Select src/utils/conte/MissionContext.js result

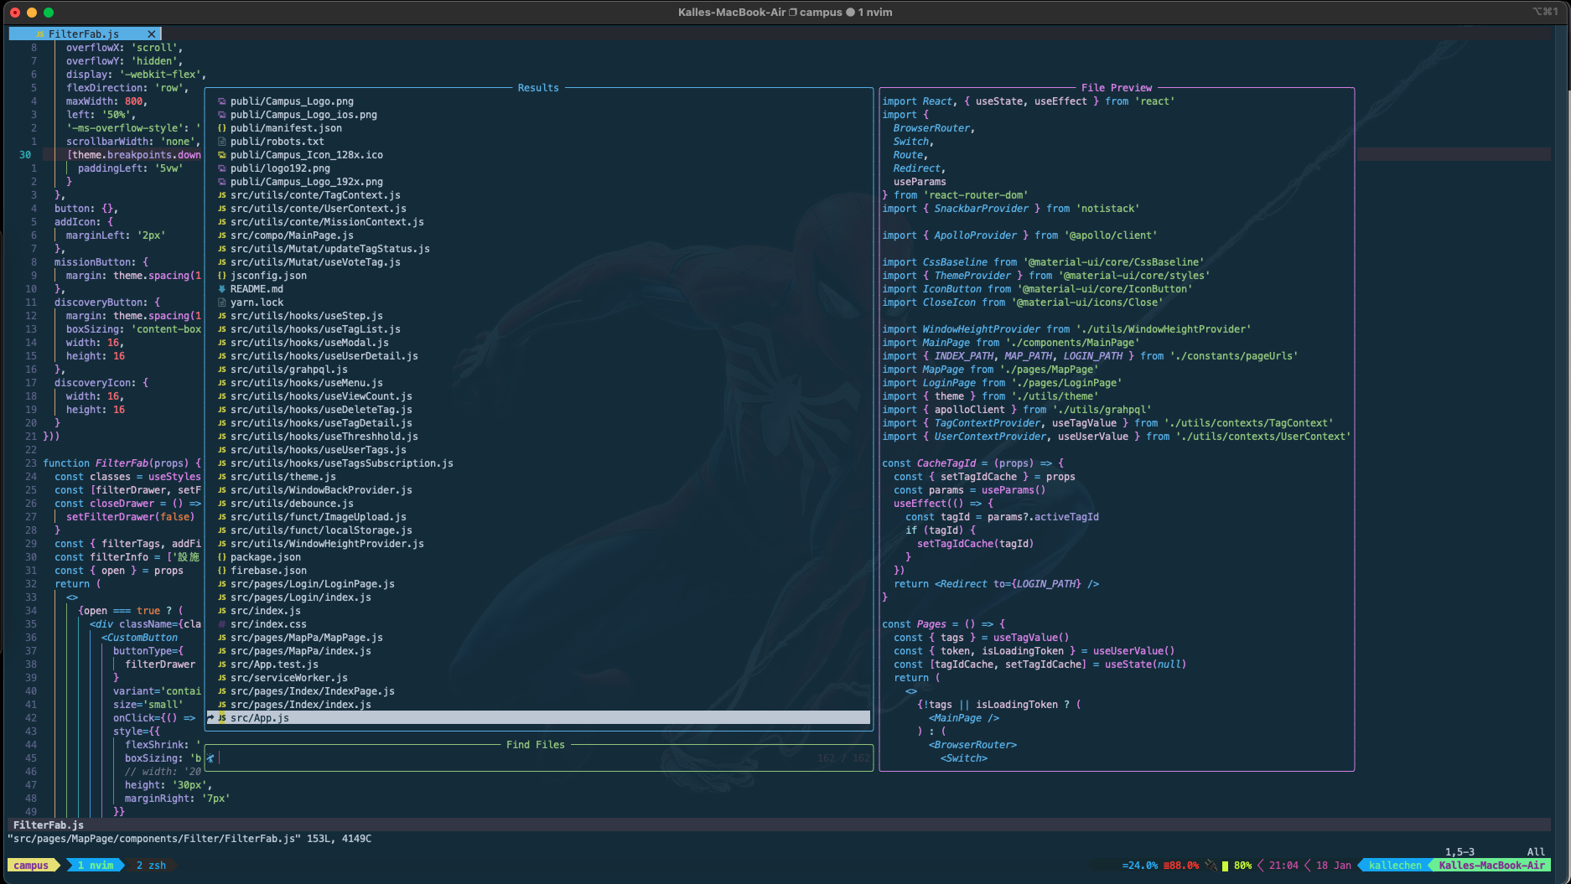327,222
